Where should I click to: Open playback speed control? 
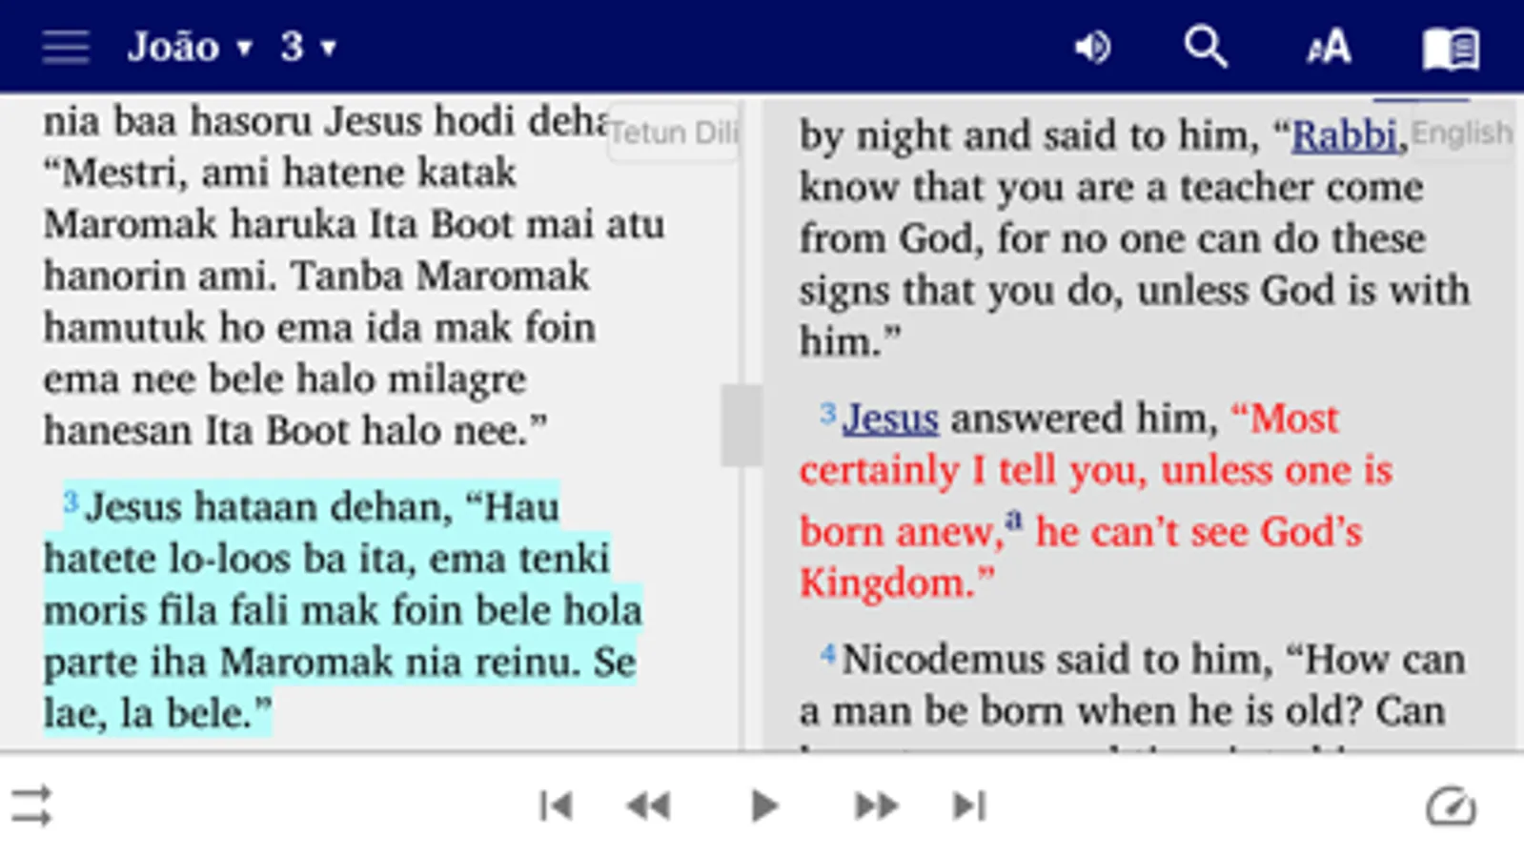point(1451,807)
